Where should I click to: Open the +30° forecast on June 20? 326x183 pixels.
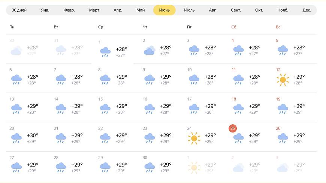point(33,135)
